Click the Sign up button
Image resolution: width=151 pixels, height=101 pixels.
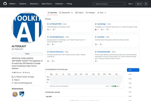[139, 4]
